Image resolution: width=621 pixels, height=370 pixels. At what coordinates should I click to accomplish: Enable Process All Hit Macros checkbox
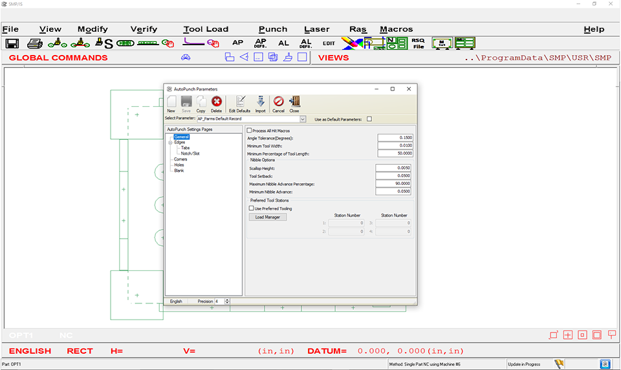(250, 131)
